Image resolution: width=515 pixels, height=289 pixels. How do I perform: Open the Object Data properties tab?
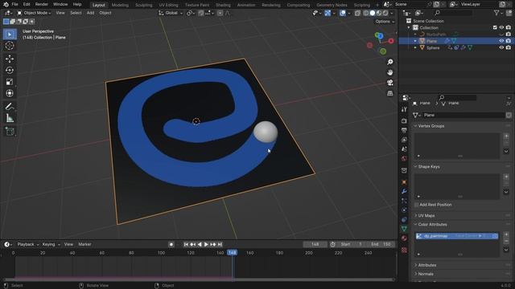pyautogui.click(x=404, y=229)
